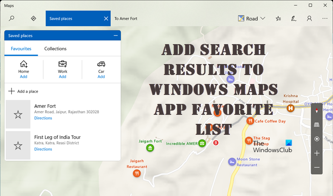Click the hotel bed pin near Jaipur label

230,79
